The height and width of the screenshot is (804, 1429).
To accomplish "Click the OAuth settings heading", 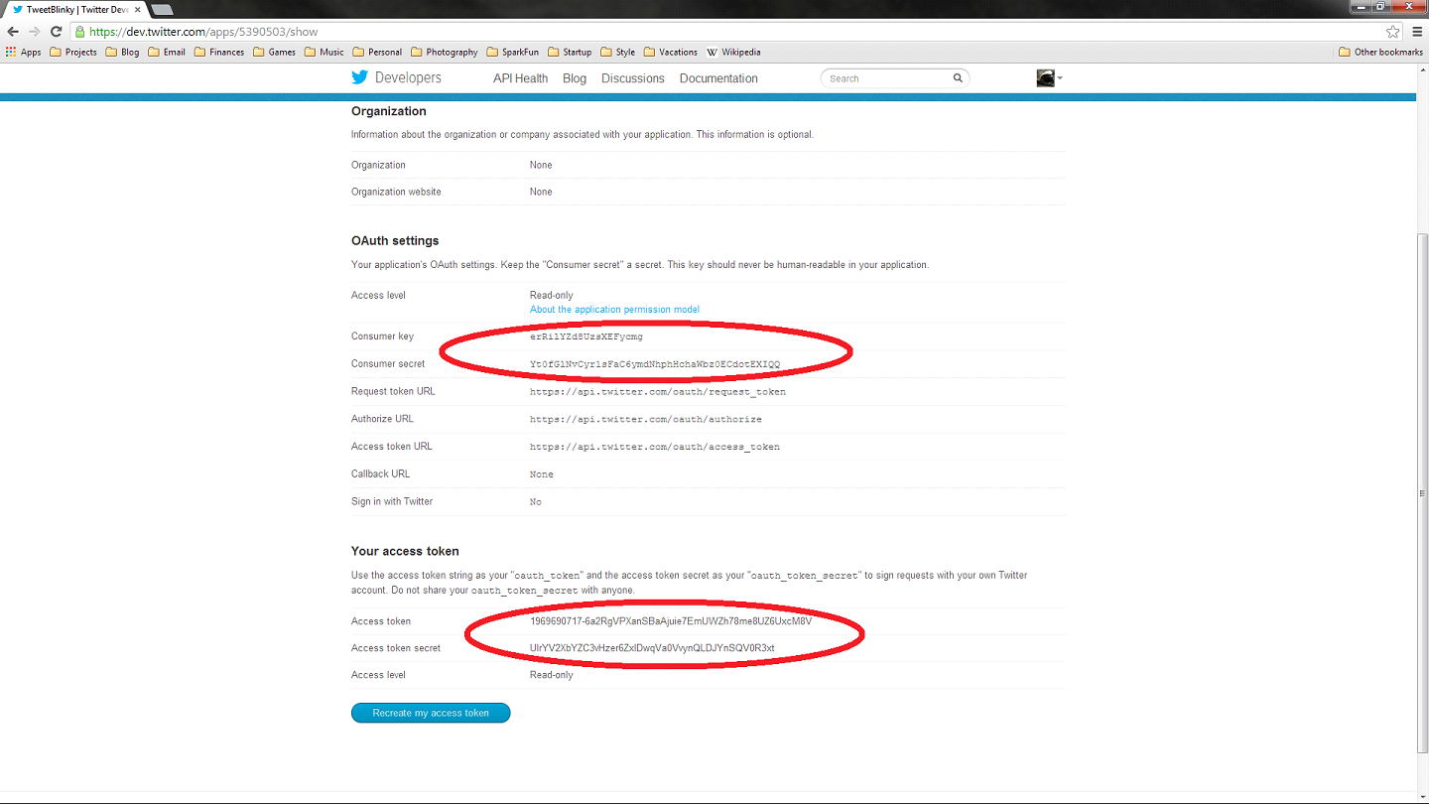I will tap(395, 241).
